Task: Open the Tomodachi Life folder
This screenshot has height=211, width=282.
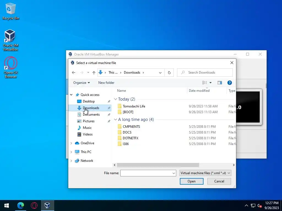Action: (134, 106)
